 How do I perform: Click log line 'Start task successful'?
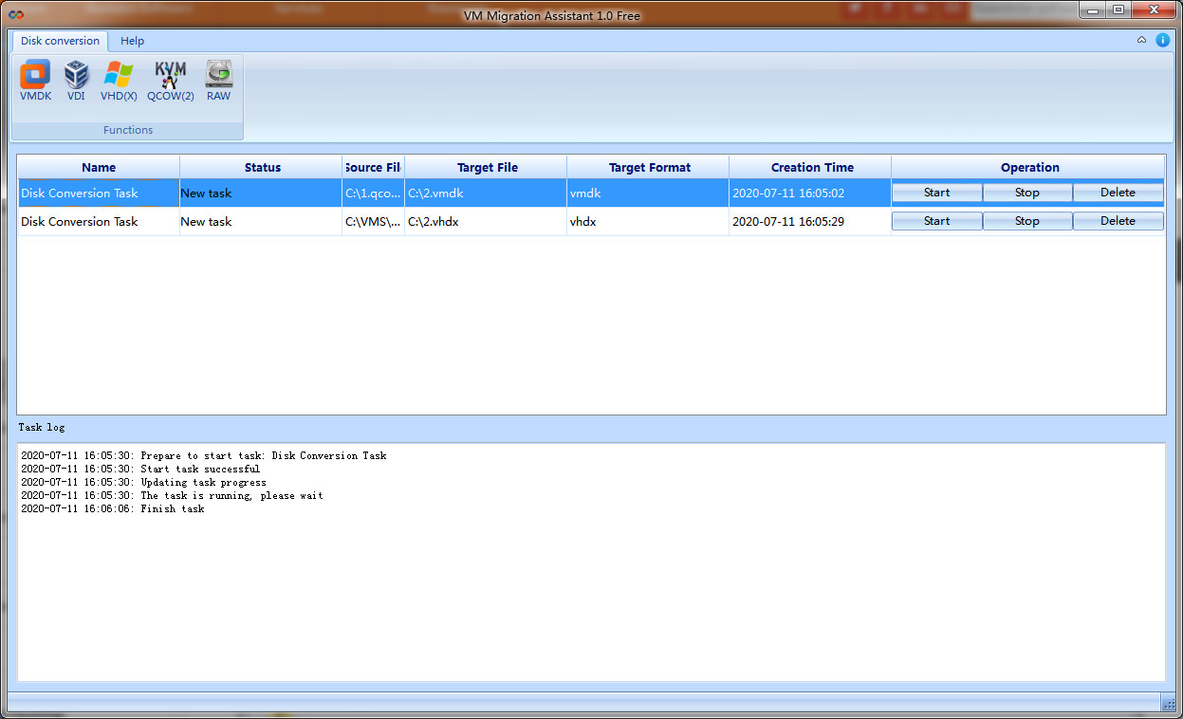pyautogui.click(x=139, y=469)
